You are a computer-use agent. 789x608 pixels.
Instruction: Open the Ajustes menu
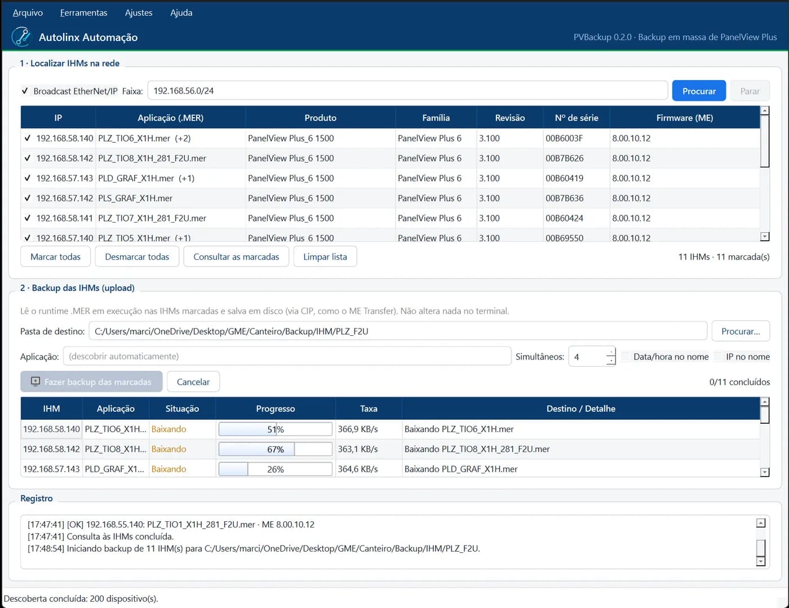coord(139,12)
